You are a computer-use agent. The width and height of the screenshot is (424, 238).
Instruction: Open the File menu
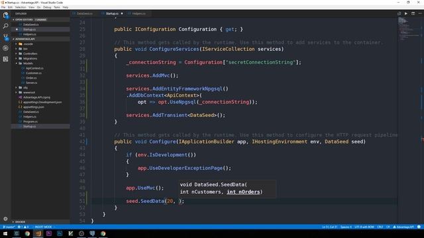click(3, 7)
